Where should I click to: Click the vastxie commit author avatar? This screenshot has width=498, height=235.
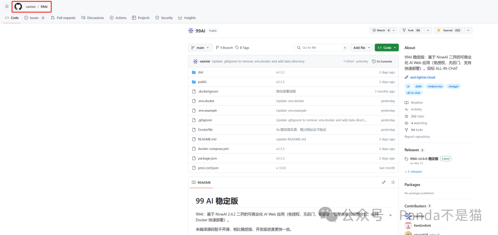(x=196, y=62)
